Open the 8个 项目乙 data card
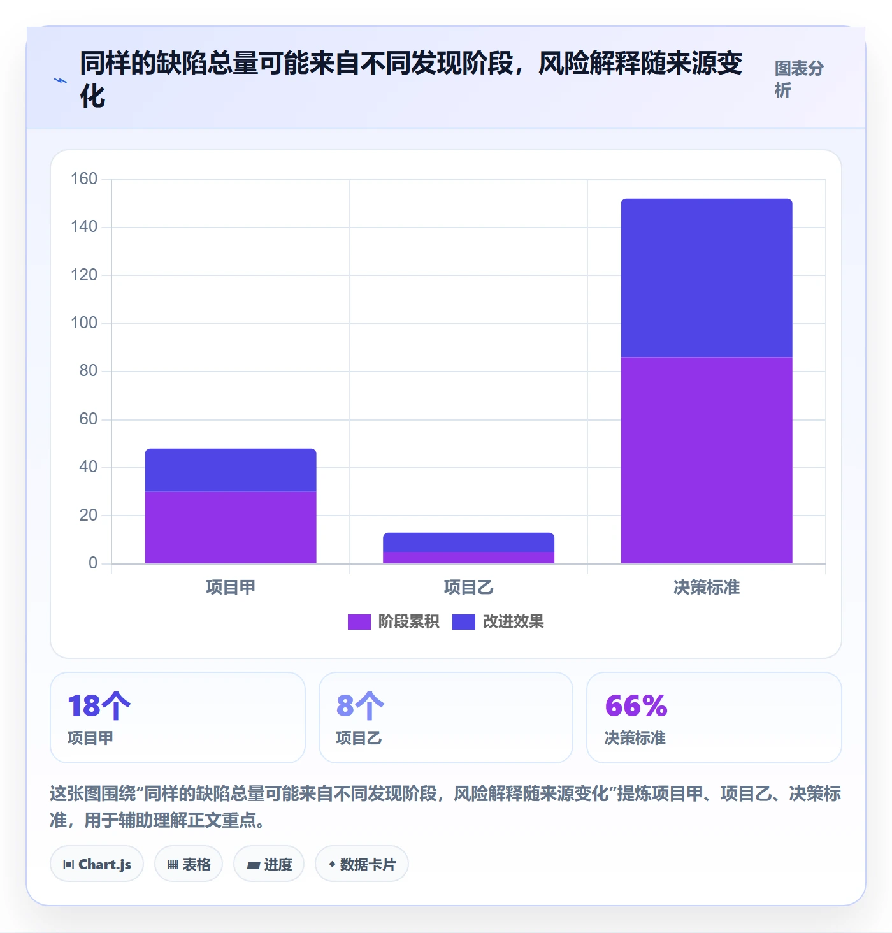892x933 pixels. tap(446, 718)
